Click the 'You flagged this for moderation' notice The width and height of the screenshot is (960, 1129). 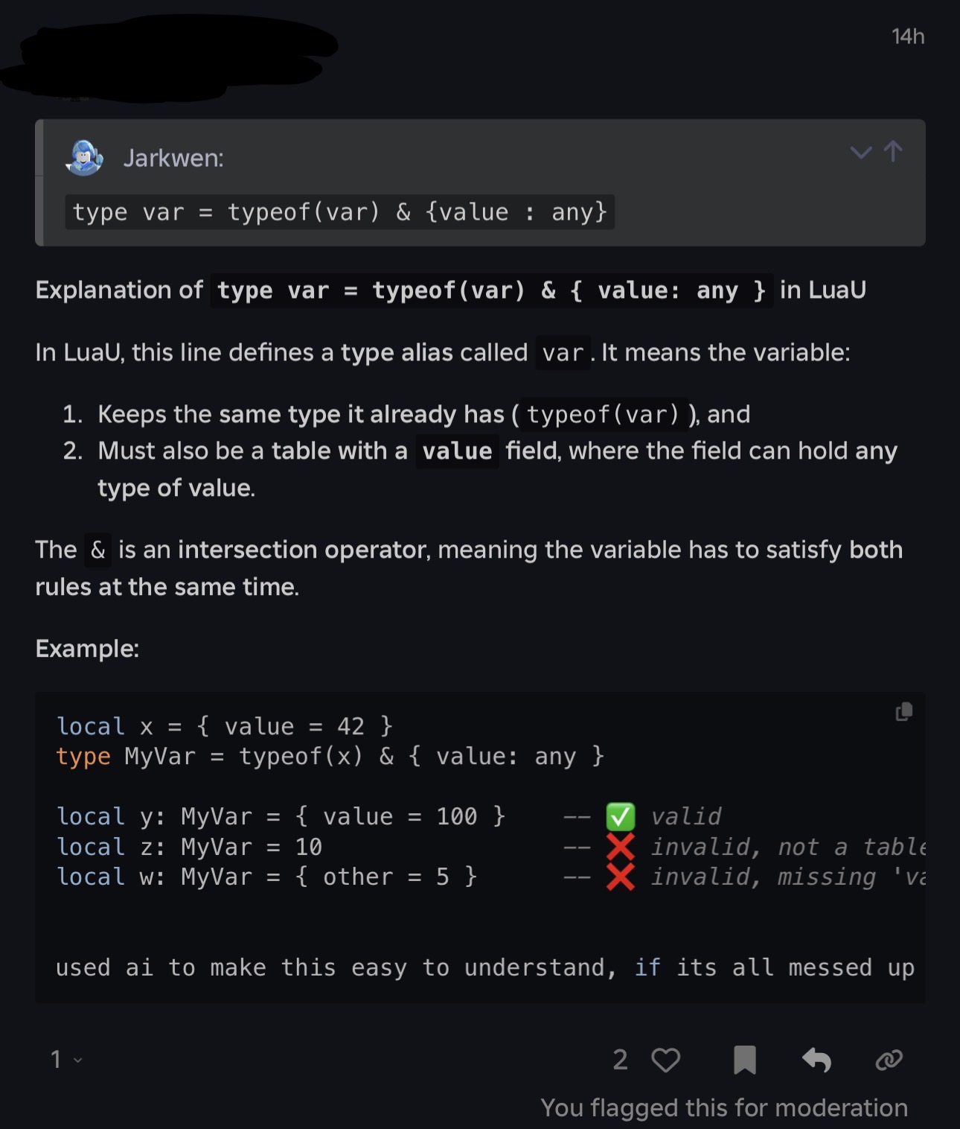[x=724, y=1107]
